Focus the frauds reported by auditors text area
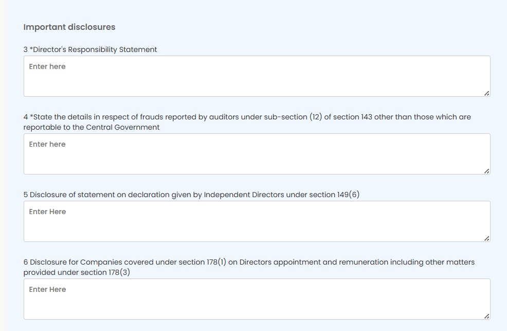This screenshot has height=331, width=507. coord(257,154)
